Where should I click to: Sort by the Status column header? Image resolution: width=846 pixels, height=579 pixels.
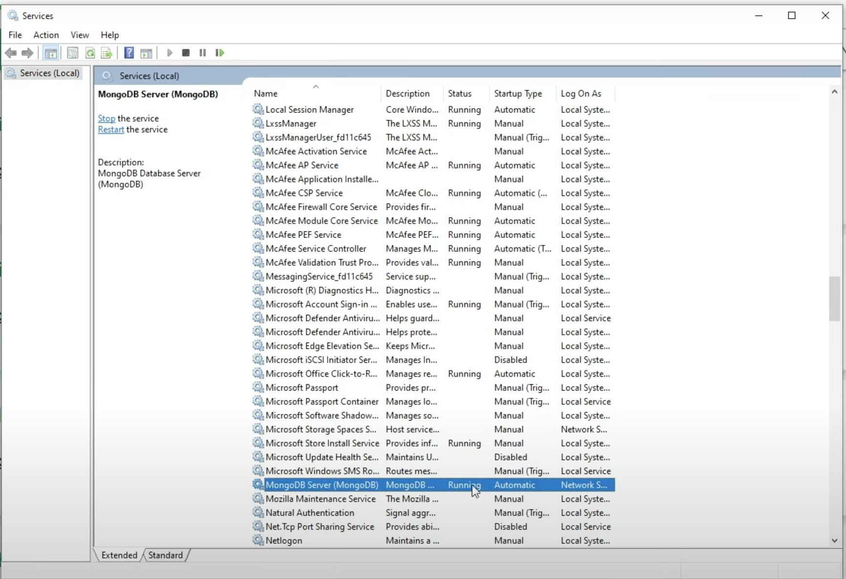coord(466,93)
